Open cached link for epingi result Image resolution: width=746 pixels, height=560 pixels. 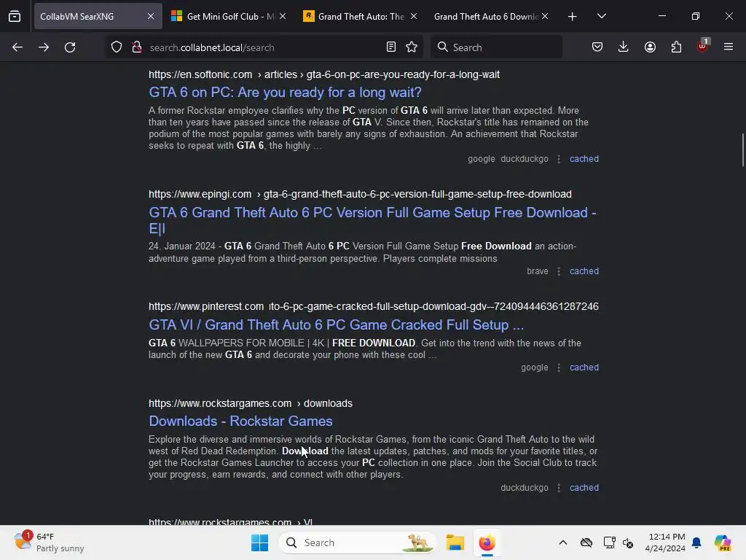click(x=584, y=271)
